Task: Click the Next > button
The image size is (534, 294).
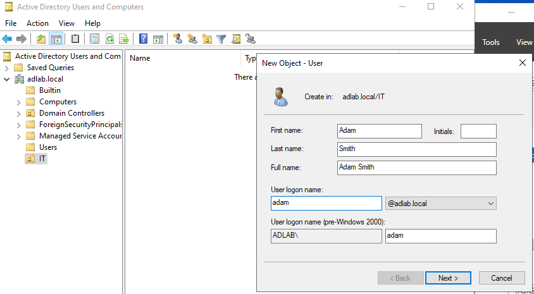Action: pyautogui.click(x=448, y=278)
